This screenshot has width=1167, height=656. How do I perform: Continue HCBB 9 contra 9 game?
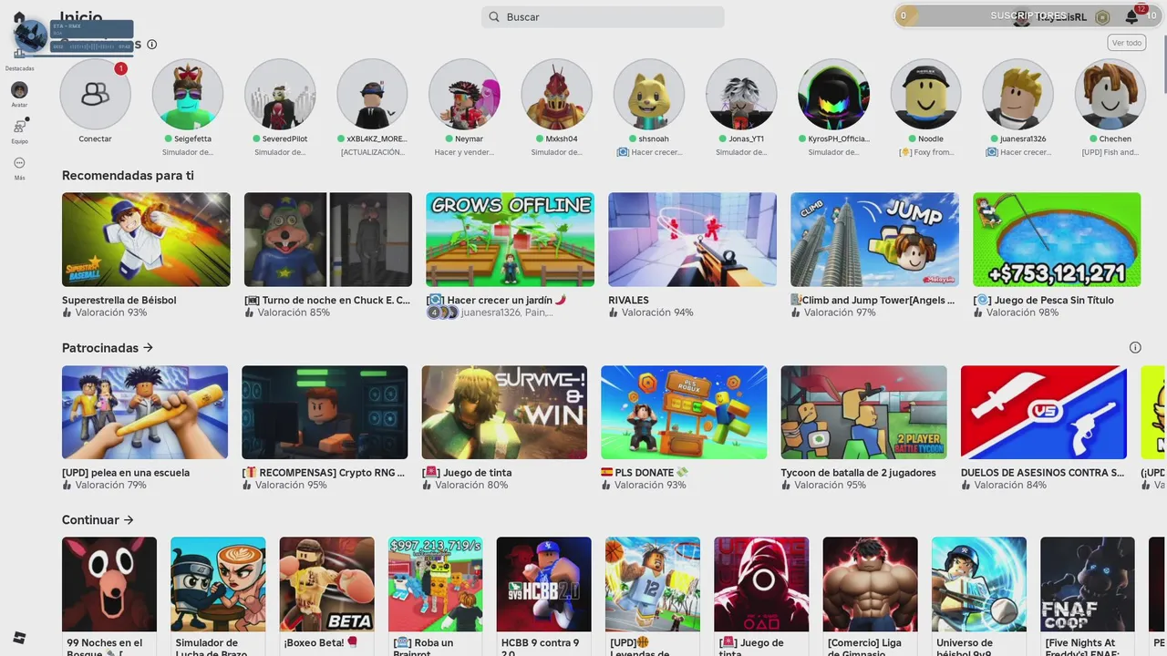click(544, 584)
